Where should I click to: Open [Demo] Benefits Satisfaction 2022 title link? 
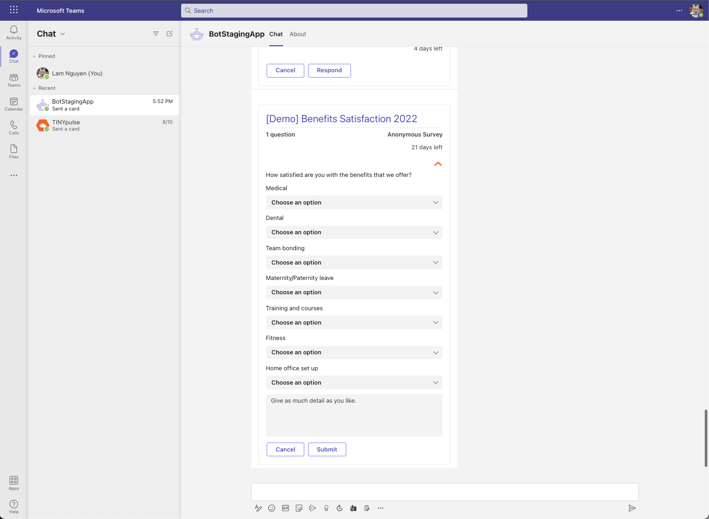pyautogui.click(x=341, y=118)
